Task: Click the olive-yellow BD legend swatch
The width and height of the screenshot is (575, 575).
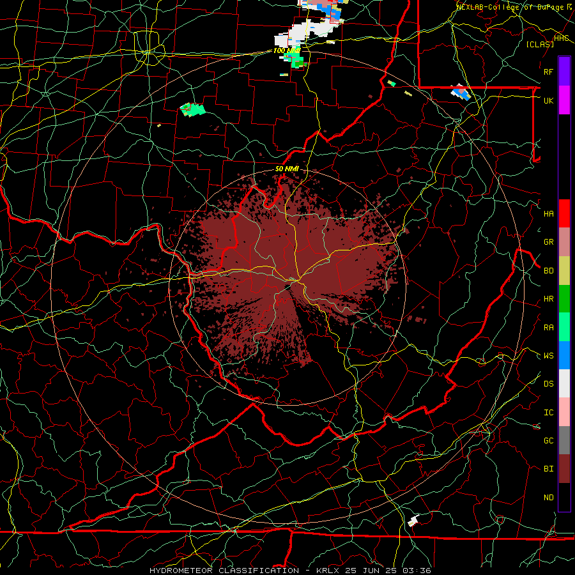Action: [x=564, y=271]
